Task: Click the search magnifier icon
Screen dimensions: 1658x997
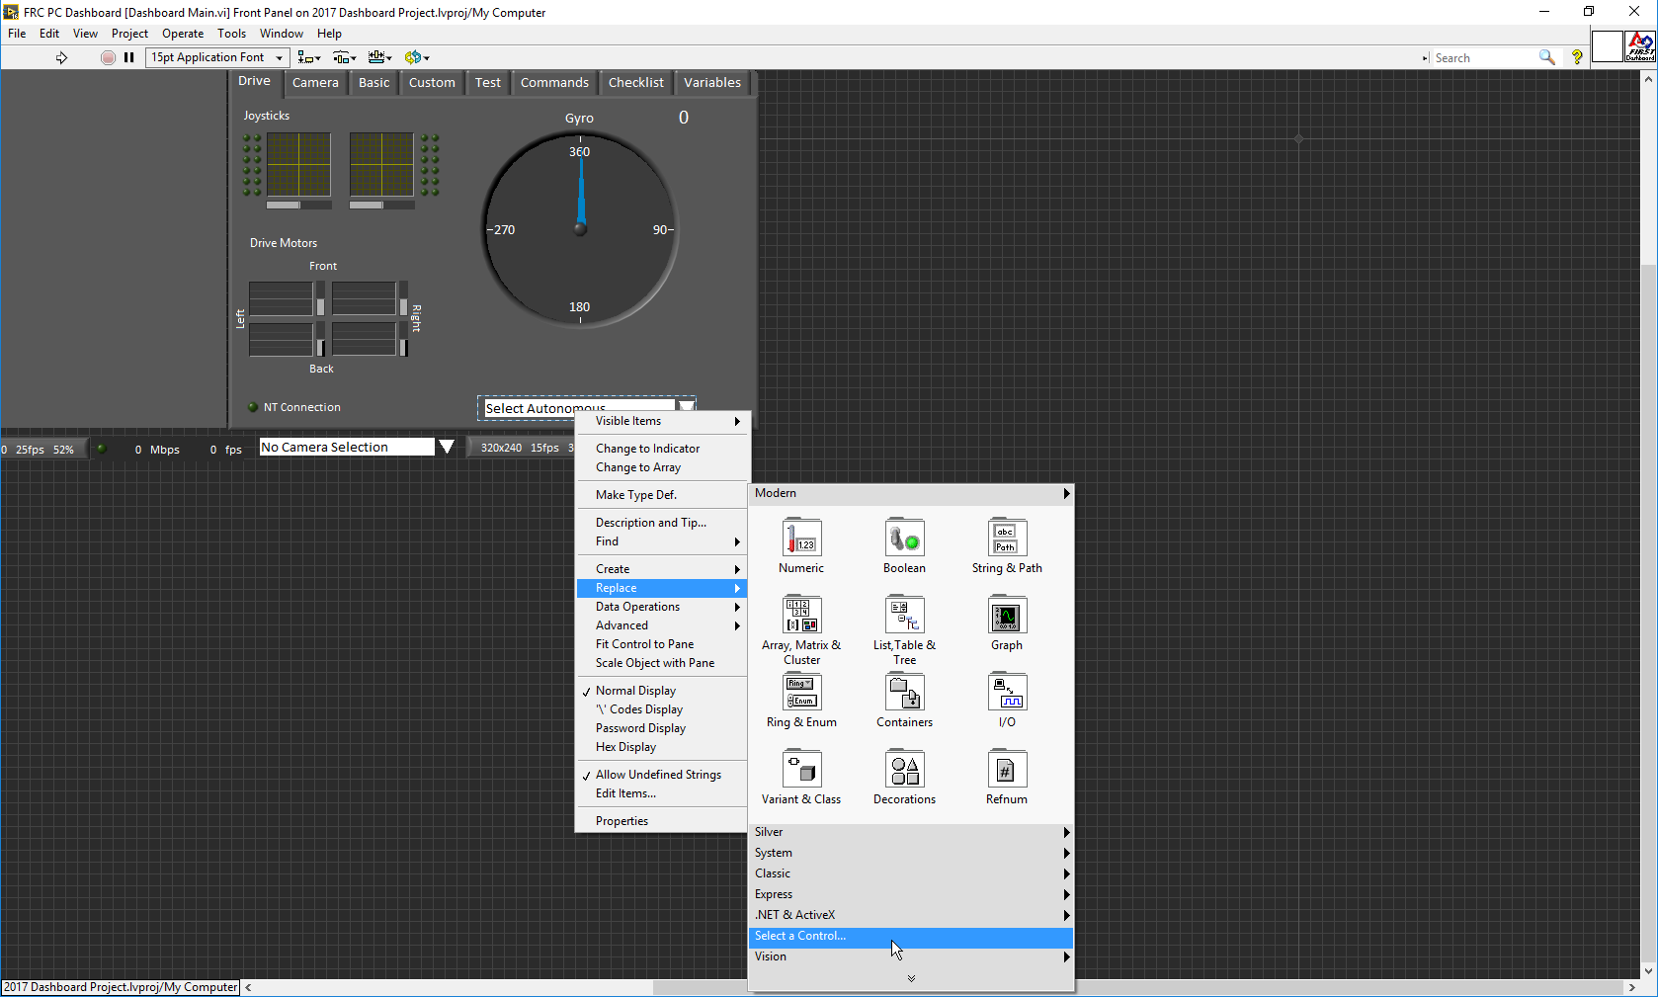Action: click(1547, 57)
